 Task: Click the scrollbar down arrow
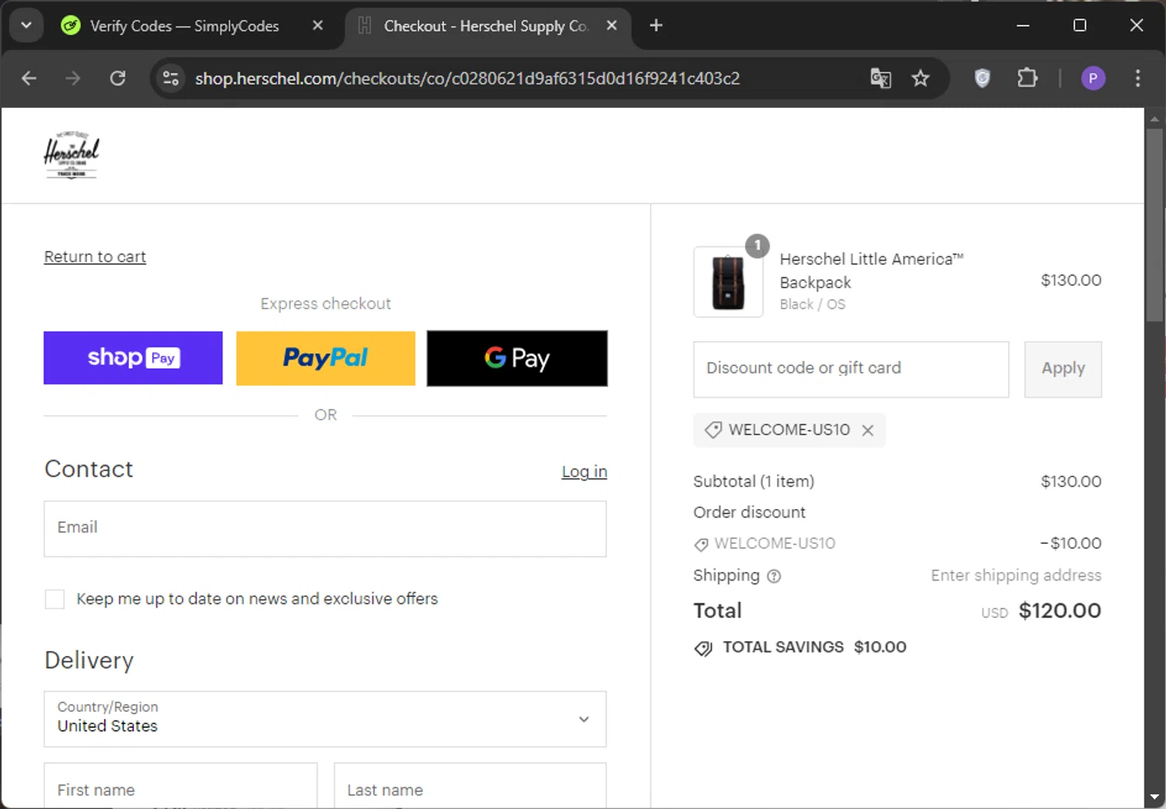point(1154,797)
